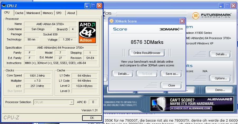Click the Core Speed value 1801.3 MHz
The width and height of the screenshot is (238, 124).
click(37, 76)
